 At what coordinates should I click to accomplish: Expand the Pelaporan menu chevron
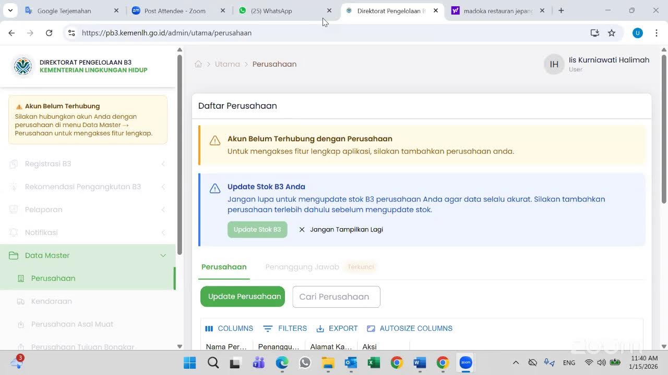[x=163, y=210]
